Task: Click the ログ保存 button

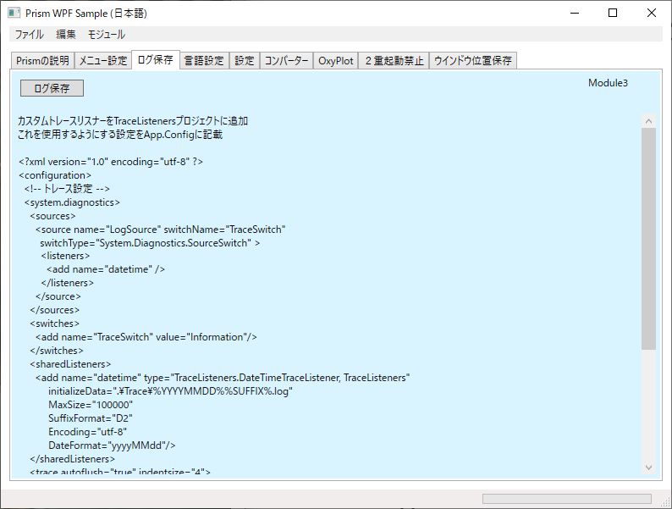Action: coord(52,88)
